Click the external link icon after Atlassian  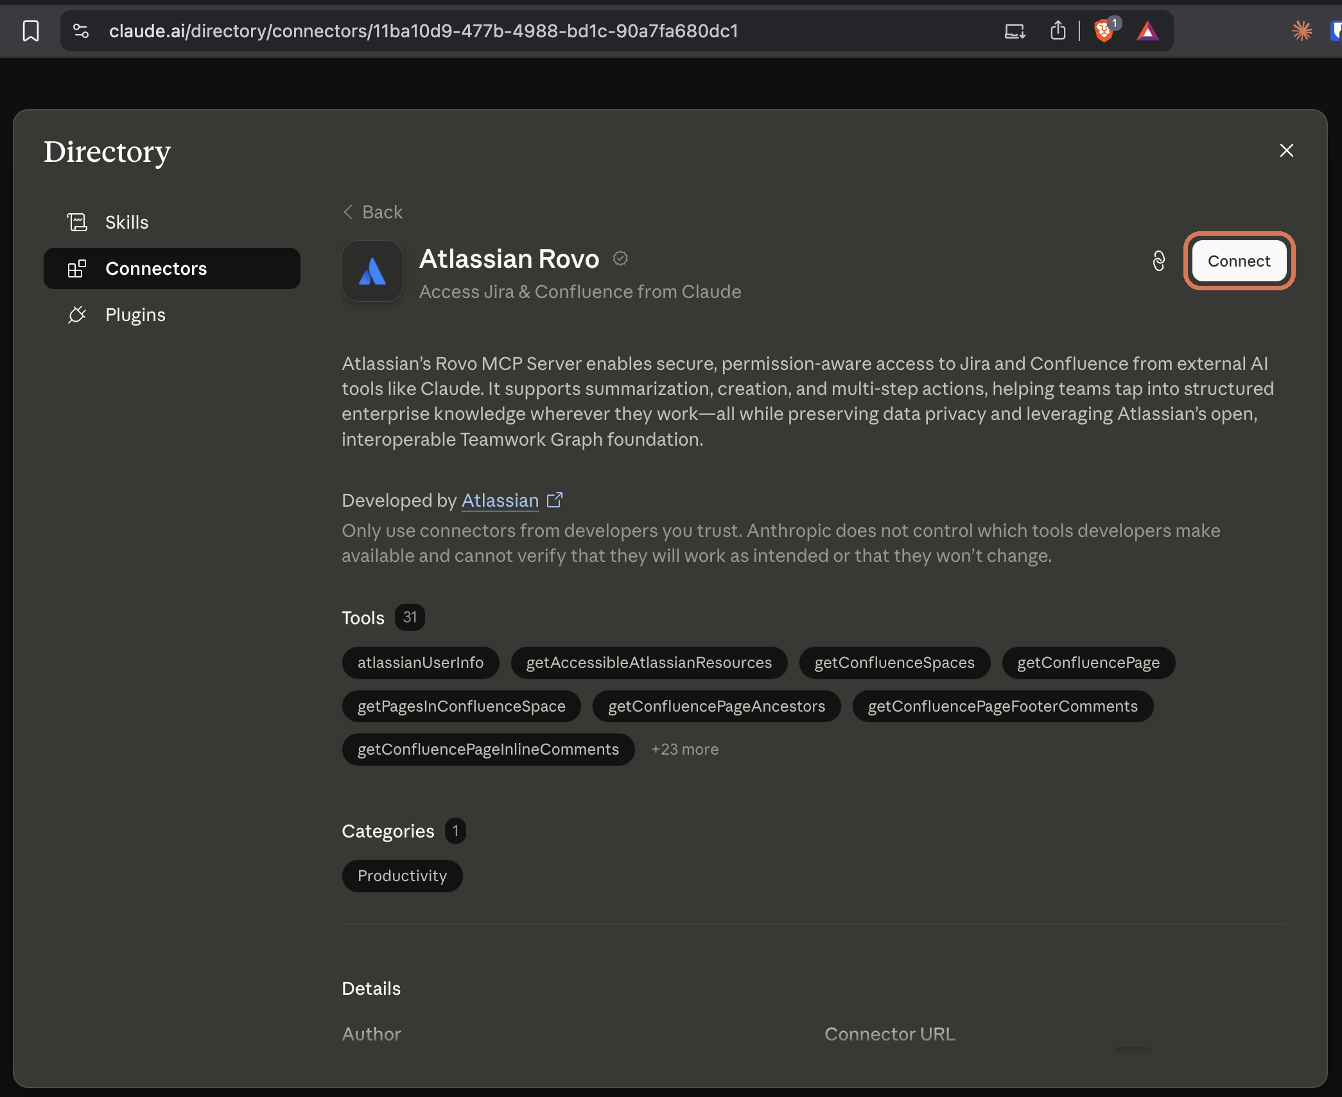pos(555,500)
